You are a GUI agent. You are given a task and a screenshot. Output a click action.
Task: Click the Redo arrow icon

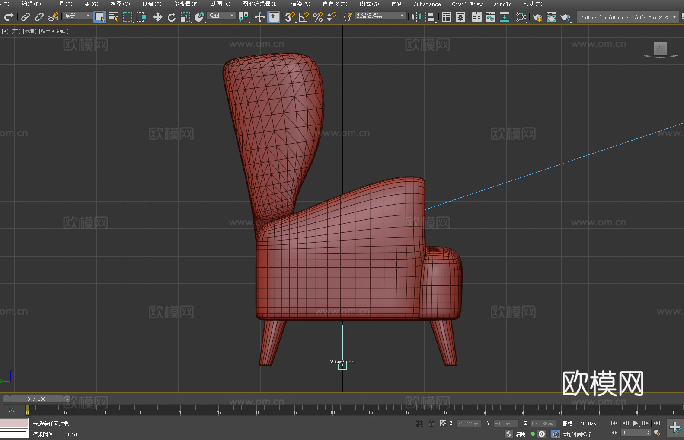pos(9,17)
